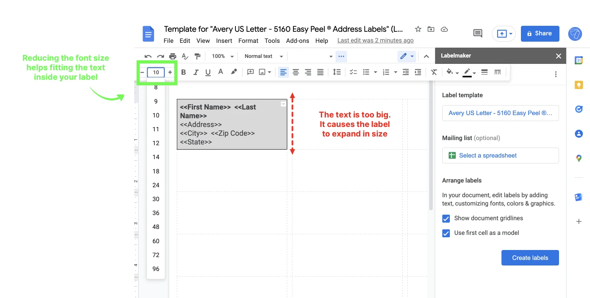Open the text color picker
Screen dimensions: 590x298
(x=221, y=72)
